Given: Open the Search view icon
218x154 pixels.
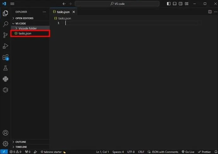Looking at the screenshot, I should click(x=5, y=24).
